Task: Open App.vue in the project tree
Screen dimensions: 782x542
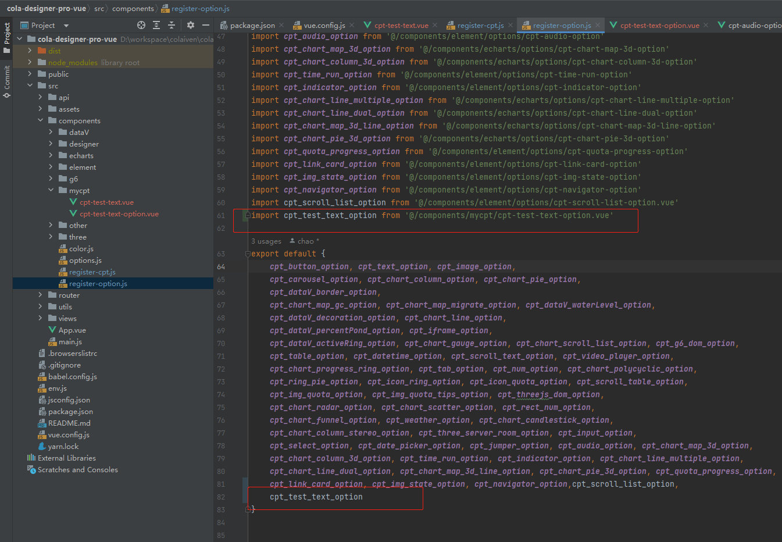Action: [x=72, y=330]
